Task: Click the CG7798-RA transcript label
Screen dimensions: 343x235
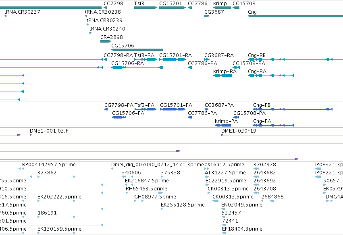Action: 118,55
